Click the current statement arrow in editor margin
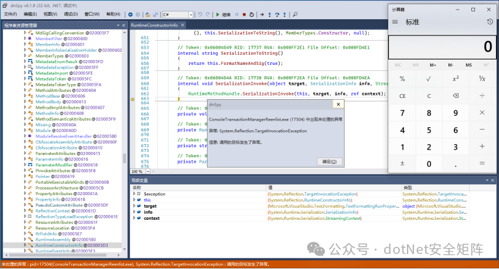The height and width of the screenshot is (269, 499). click(132, 100)
